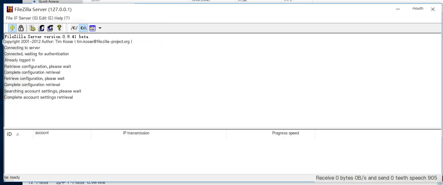Select C:\ path display toolbar button
This screenshot has width=443, height=185.
point(83,28)
